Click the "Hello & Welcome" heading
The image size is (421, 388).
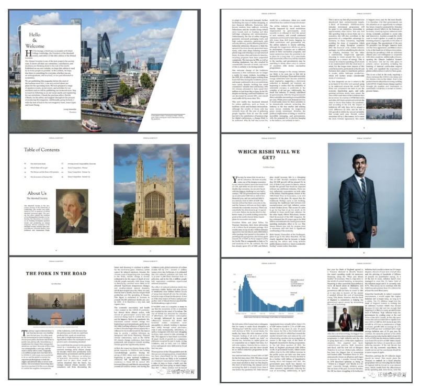tap(35, 40)
